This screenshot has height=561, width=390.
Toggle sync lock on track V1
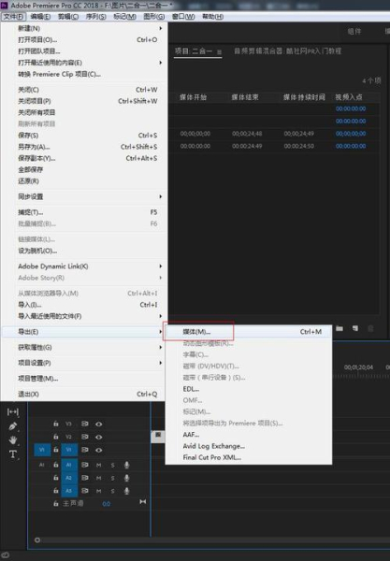click(x=85, y=450)
